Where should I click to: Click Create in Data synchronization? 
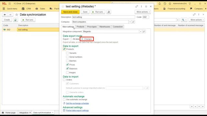[x=7, y=20]
